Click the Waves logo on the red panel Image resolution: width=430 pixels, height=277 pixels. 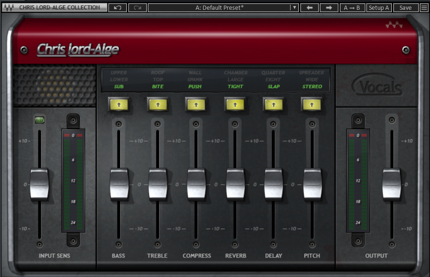point(394,25)
